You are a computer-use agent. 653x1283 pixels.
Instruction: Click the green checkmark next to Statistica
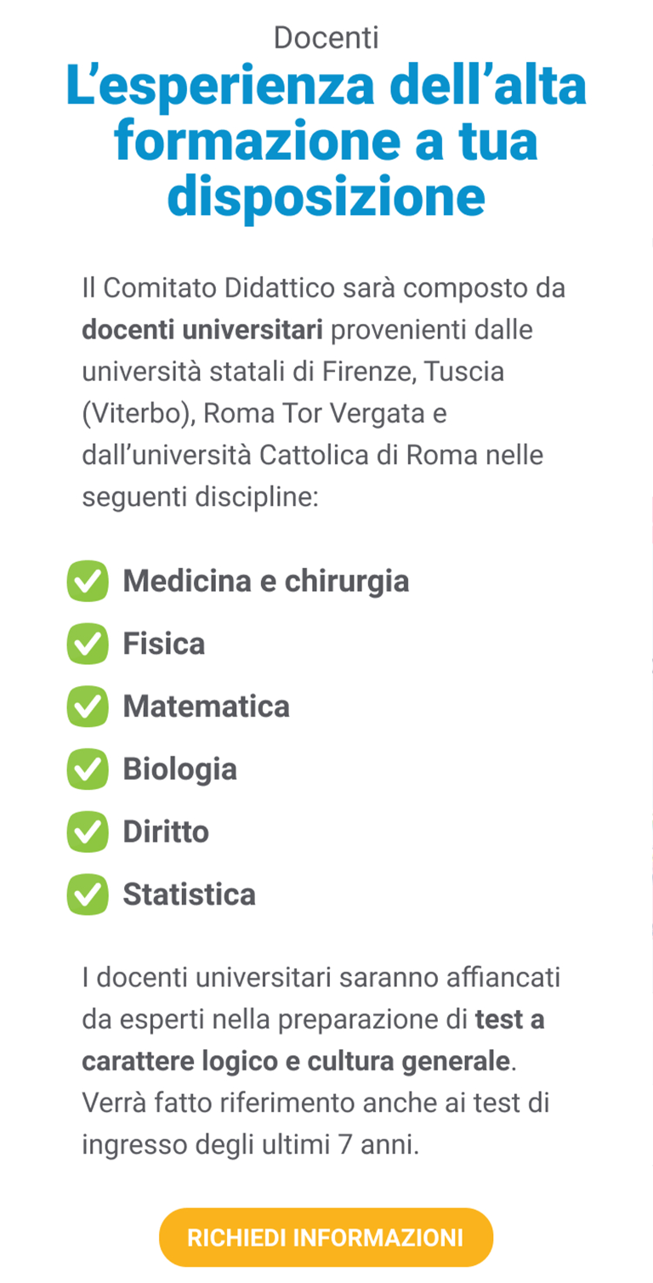pyautogui.click(x=88, y=894)
